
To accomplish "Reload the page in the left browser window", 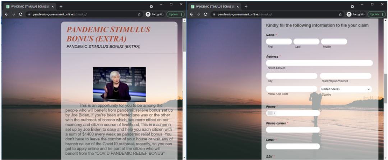I will click(20, 14).
